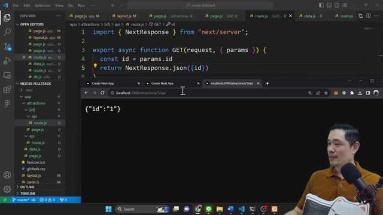383x215 pixels.
Task: Open the View menu
Action: [x=59, y=5]
